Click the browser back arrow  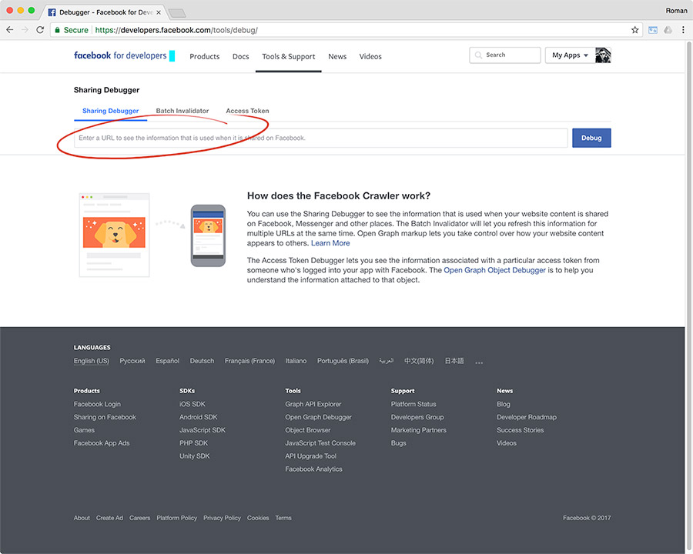(x=10, y=30)
